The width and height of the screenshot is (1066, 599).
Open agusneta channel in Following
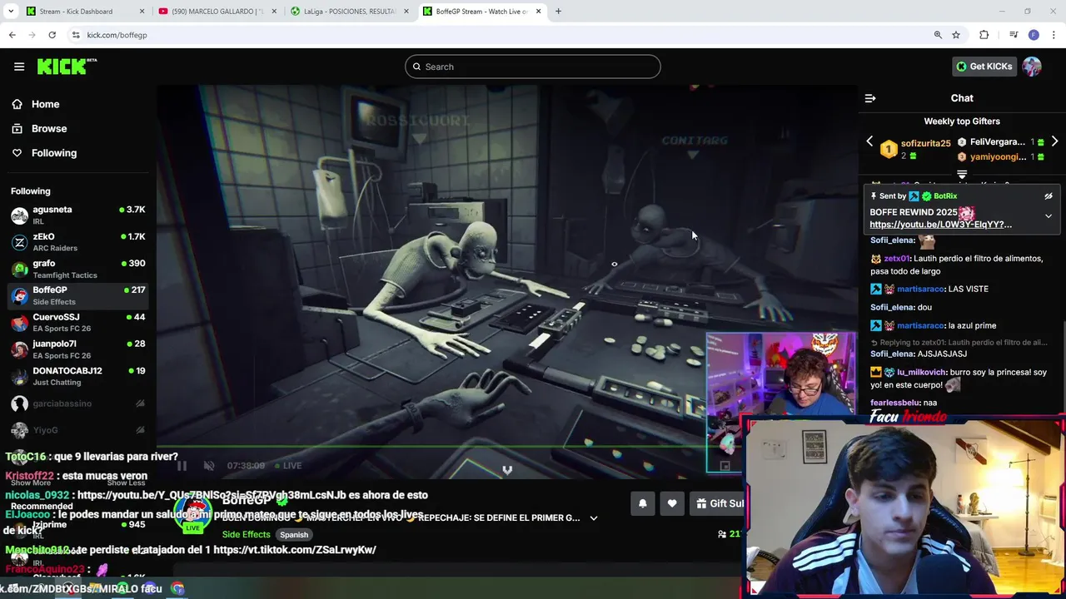(x=77, y=215)
